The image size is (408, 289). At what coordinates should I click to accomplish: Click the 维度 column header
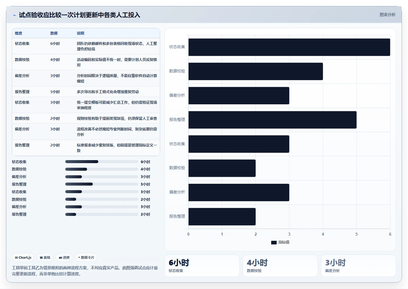pos(19,33)
